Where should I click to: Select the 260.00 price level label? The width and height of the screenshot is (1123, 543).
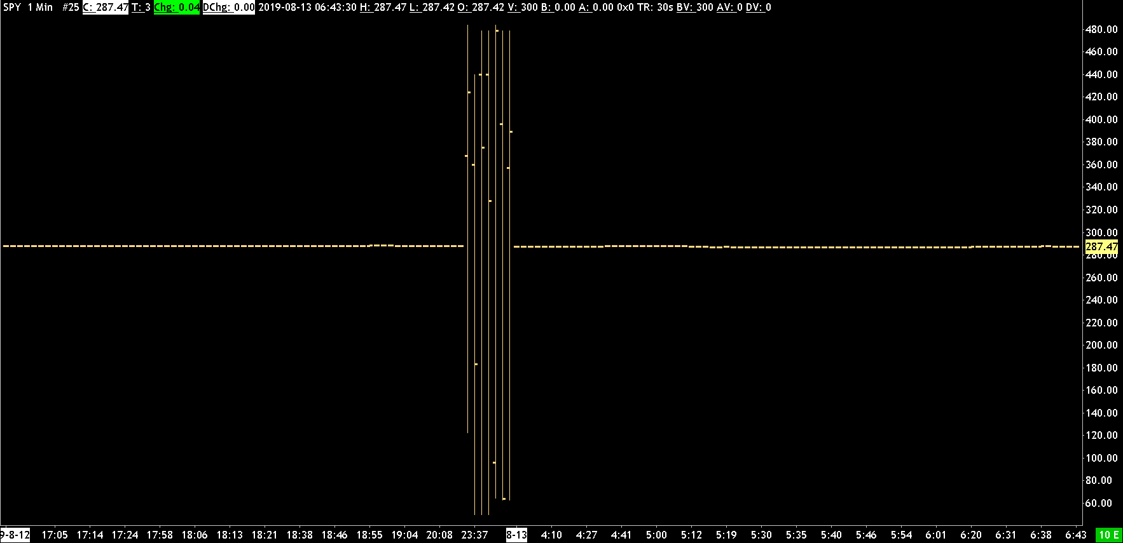[x=1101, y=278]
